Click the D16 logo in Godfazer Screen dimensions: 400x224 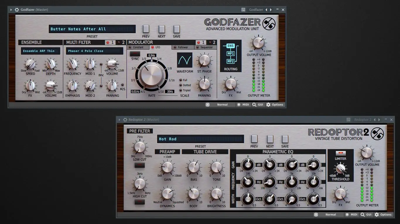coord(269,24)
